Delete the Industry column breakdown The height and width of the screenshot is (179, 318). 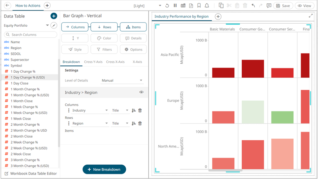point(140,111)
